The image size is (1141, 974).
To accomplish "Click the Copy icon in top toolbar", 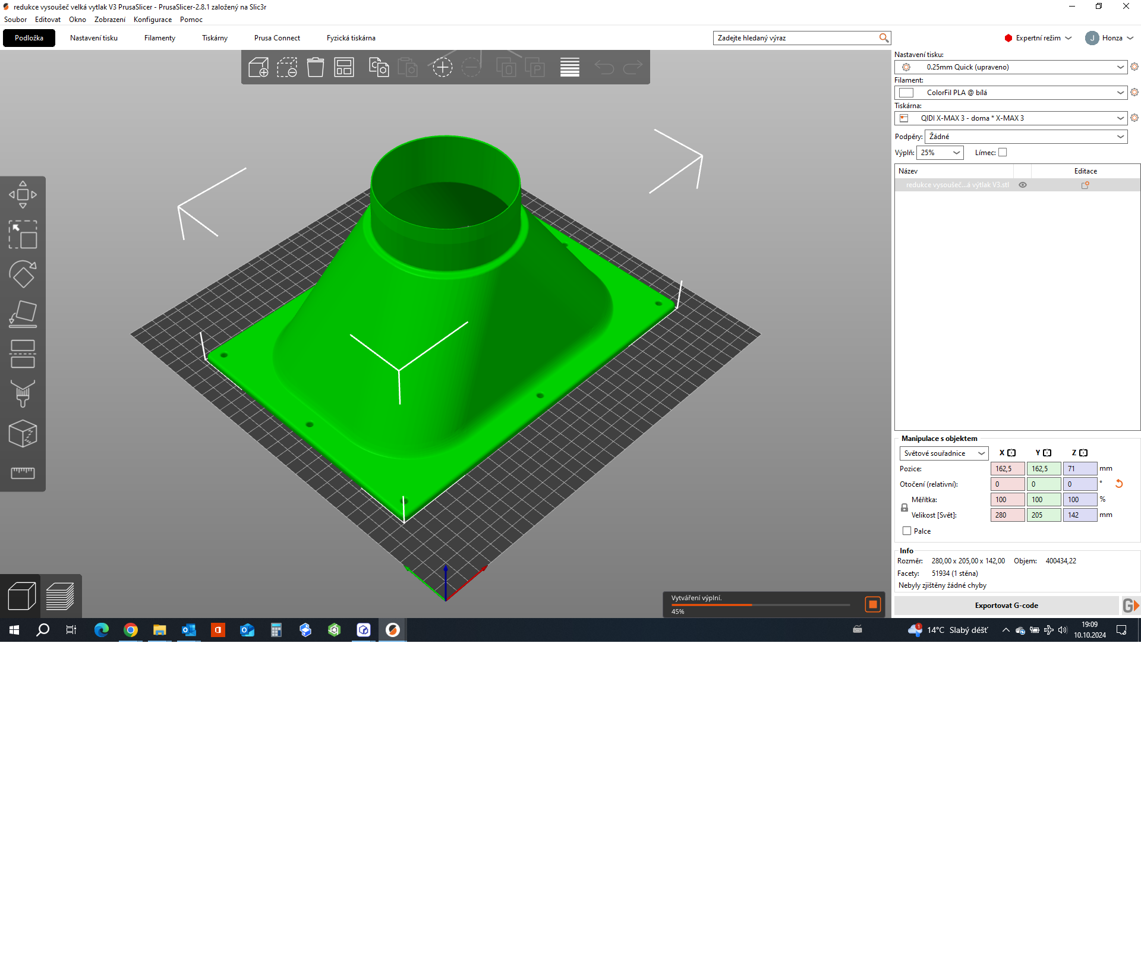I will [379, 67].
